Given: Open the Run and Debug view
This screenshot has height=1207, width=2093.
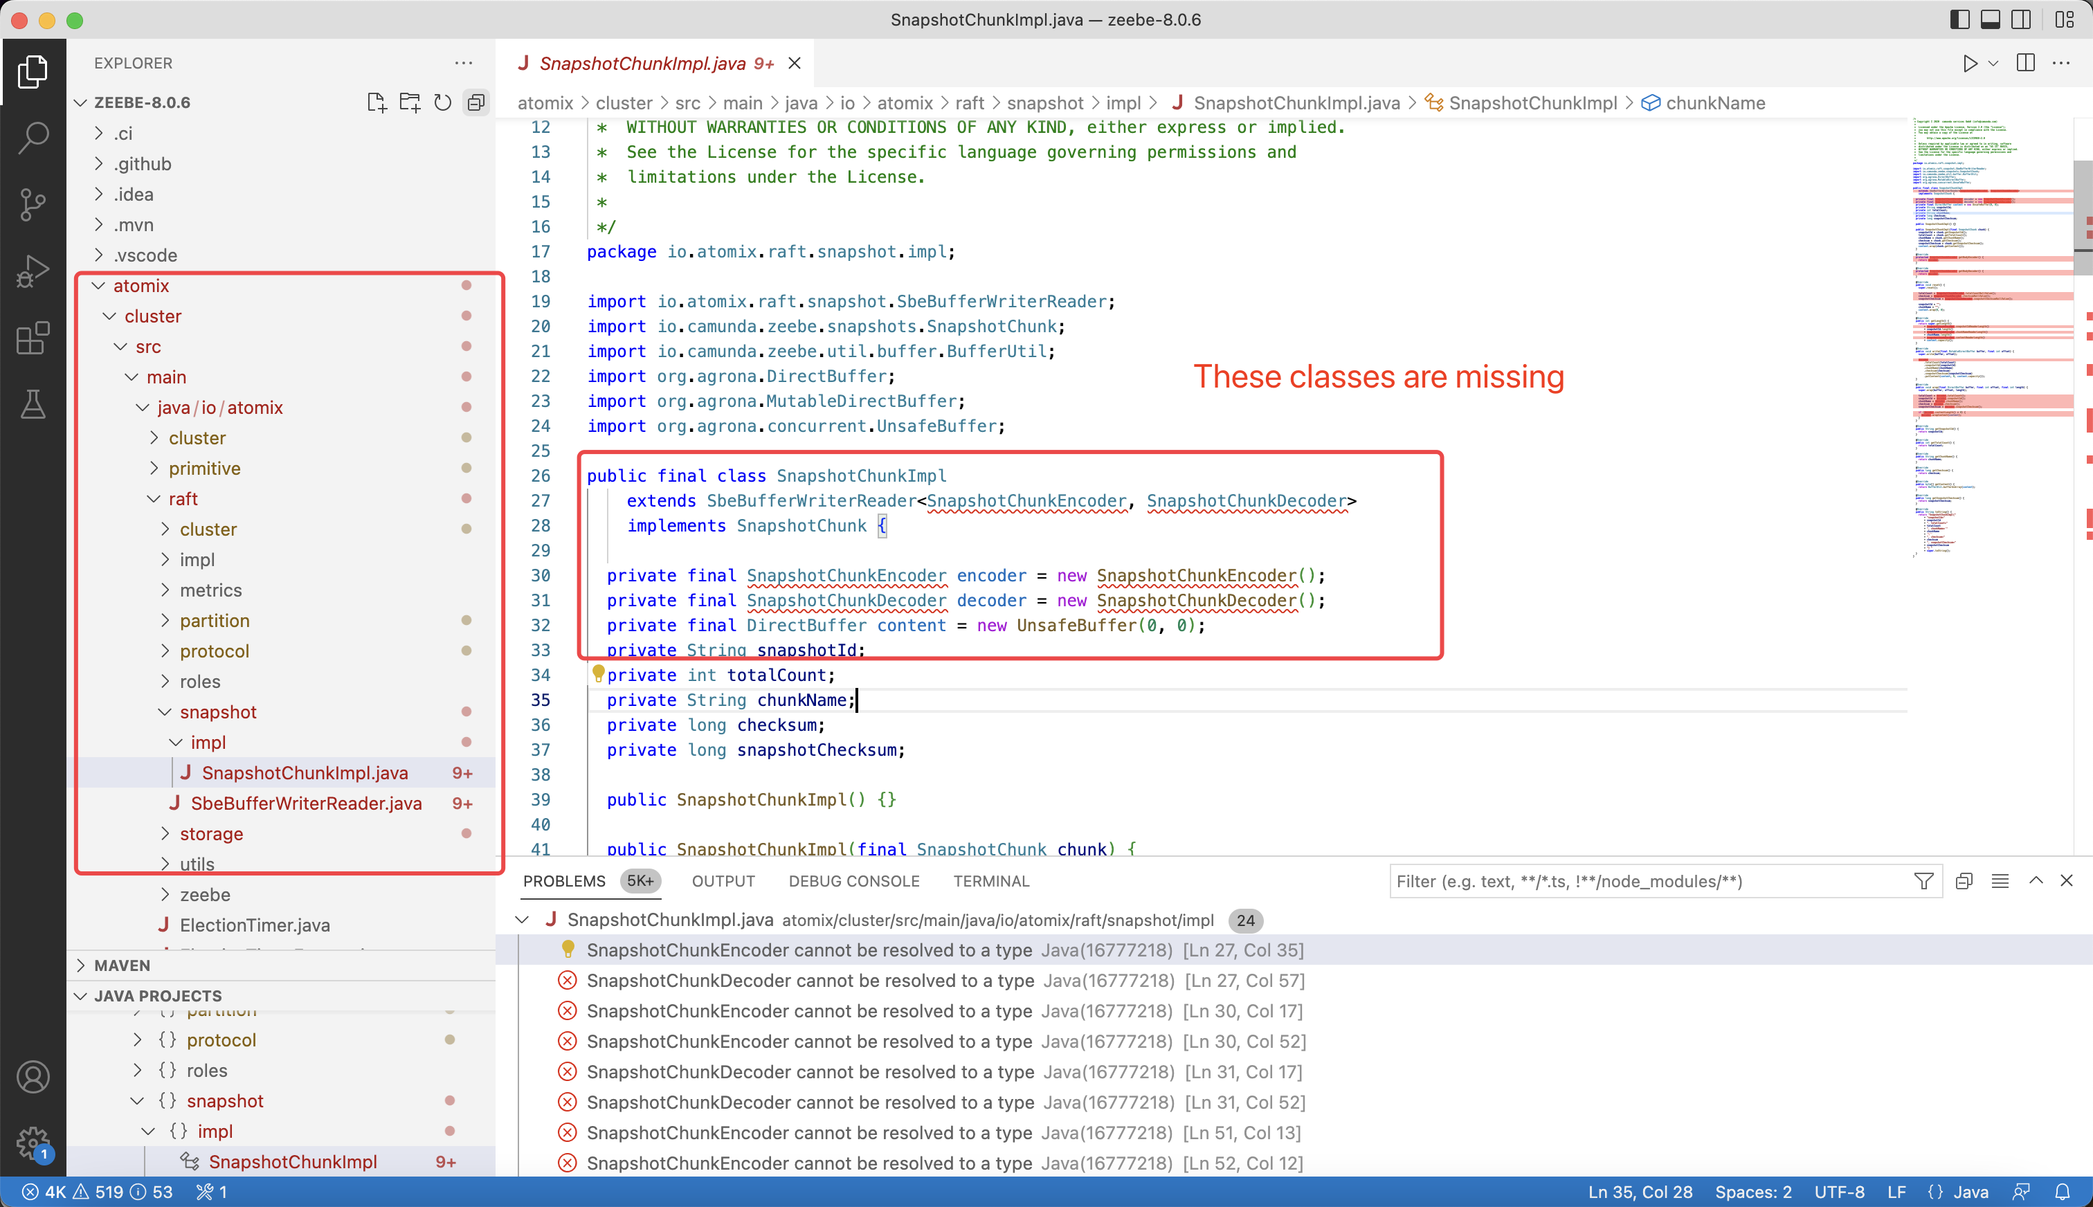Looking at the screenshot, I should click(x=33, y=270).
